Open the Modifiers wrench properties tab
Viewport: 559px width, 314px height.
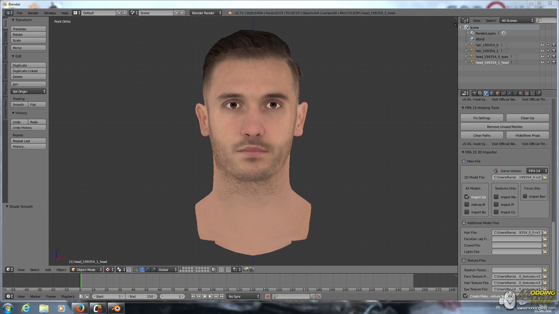pos(509,93)
